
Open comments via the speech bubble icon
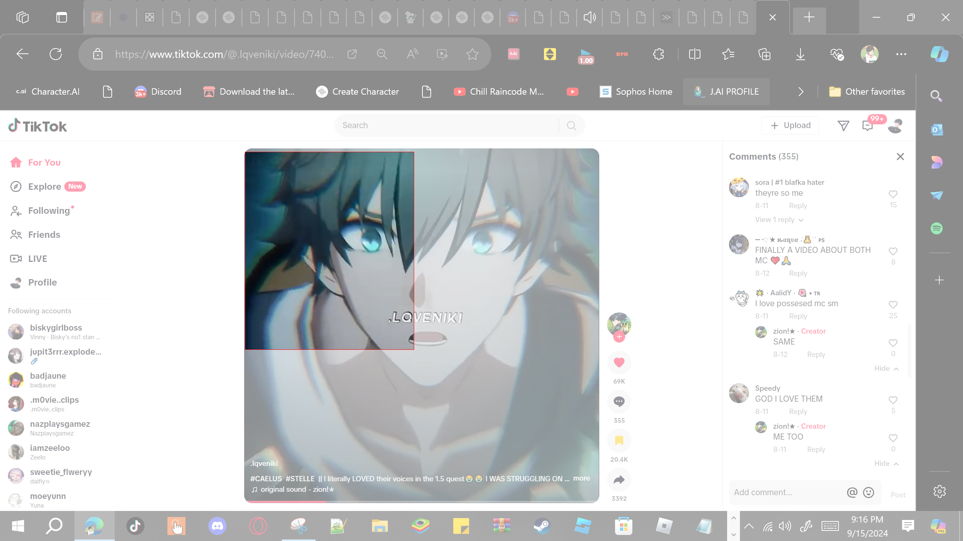point(619,401)
